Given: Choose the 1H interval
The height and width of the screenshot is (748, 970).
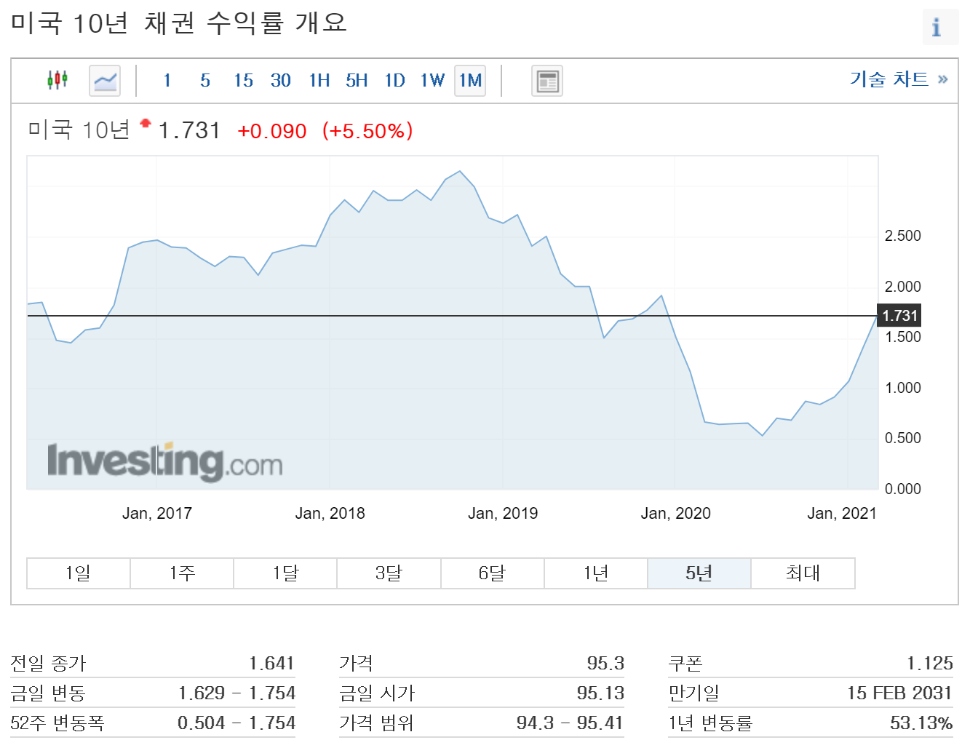Looking at the screenshot, I should 319,80.
